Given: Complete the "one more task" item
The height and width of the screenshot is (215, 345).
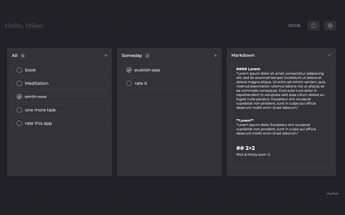Looking at the screenshot, I should 19,110.
